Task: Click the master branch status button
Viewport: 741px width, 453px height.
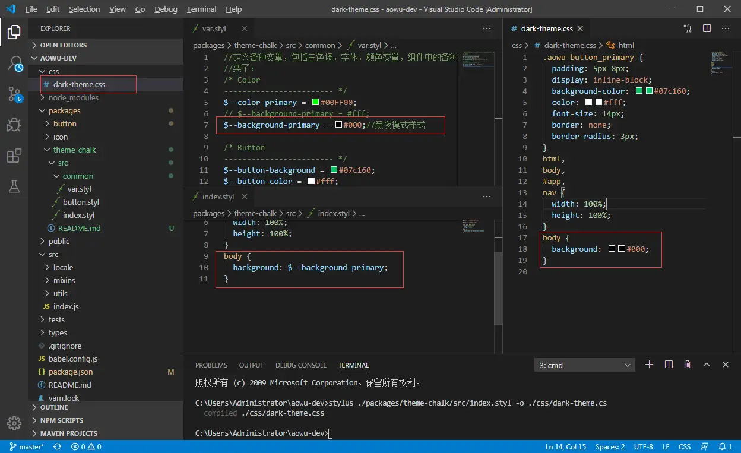Action: pos(27,446)
